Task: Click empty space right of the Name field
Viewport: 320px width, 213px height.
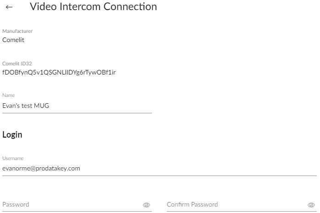Action: point(235,106)
